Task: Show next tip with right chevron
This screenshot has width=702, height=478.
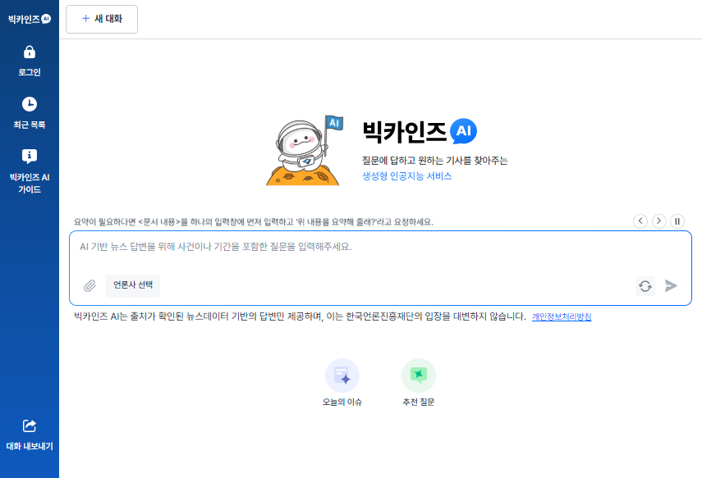Action: 659,221
